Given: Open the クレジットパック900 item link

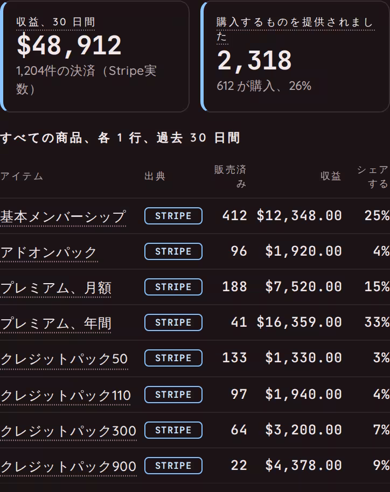Looking at the screenshot, I should (68, 466).
